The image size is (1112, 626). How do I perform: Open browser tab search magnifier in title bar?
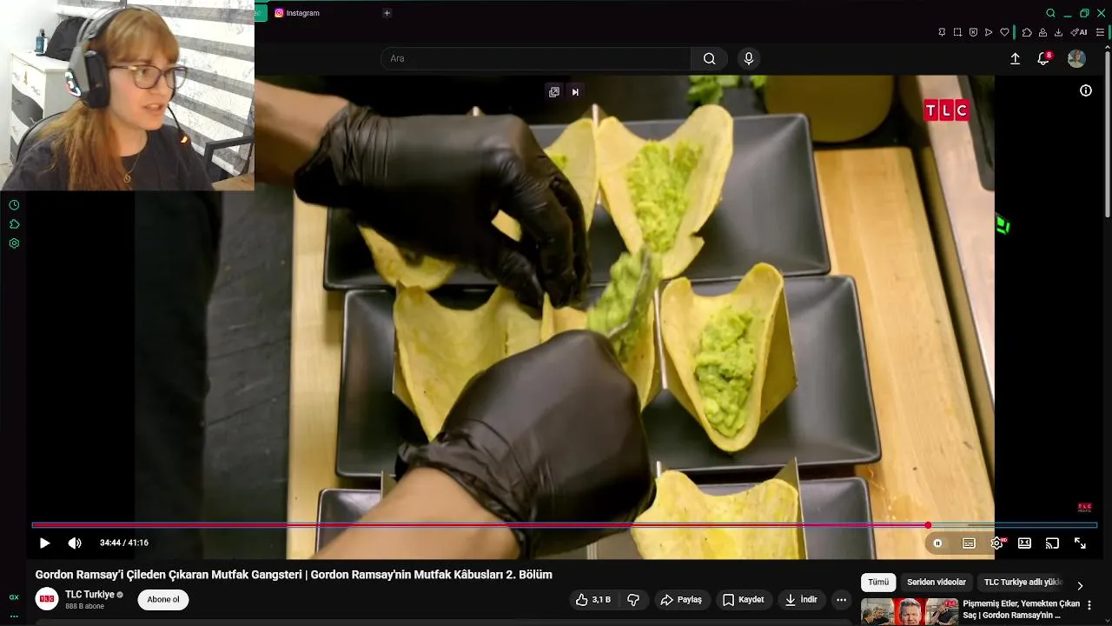pyautogui.click(x=1050, y=13)
